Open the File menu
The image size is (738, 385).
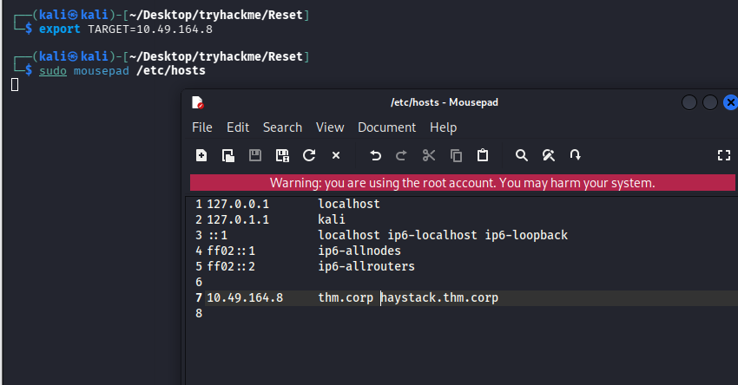[202, 127]
